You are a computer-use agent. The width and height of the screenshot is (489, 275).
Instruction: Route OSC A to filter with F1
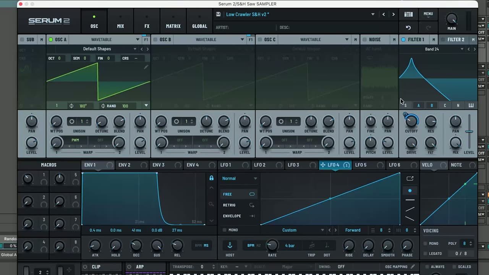click(x=146, y=40)
